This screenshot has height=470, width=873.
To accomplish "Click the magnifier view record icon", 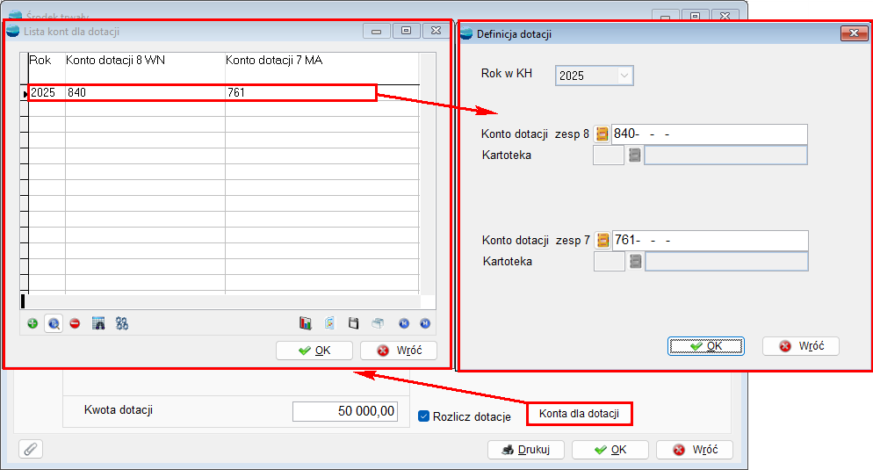I will coord(54,323).
